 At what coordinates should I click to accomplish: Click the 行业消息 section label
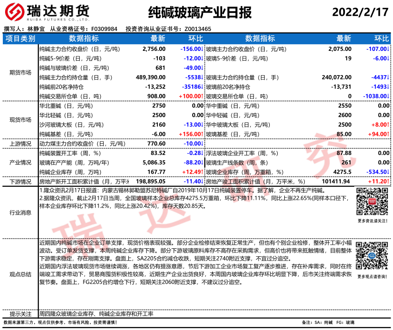(20, 212)
